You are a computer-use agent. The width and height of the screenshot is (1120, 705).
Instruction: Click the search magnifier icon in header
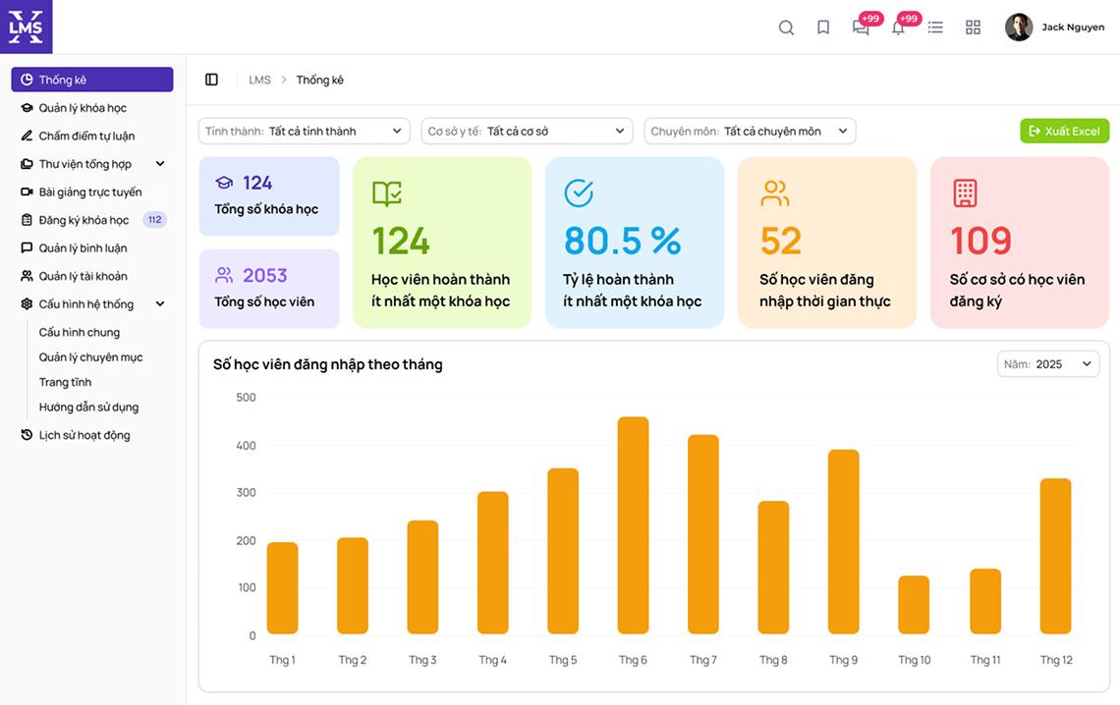point(786,27)
